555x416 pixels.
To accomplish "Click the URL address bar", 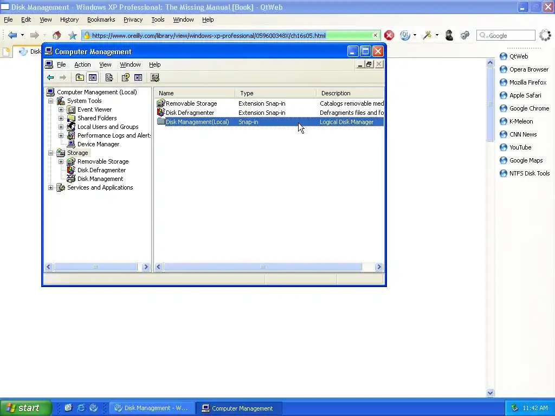I will point(231,35).
